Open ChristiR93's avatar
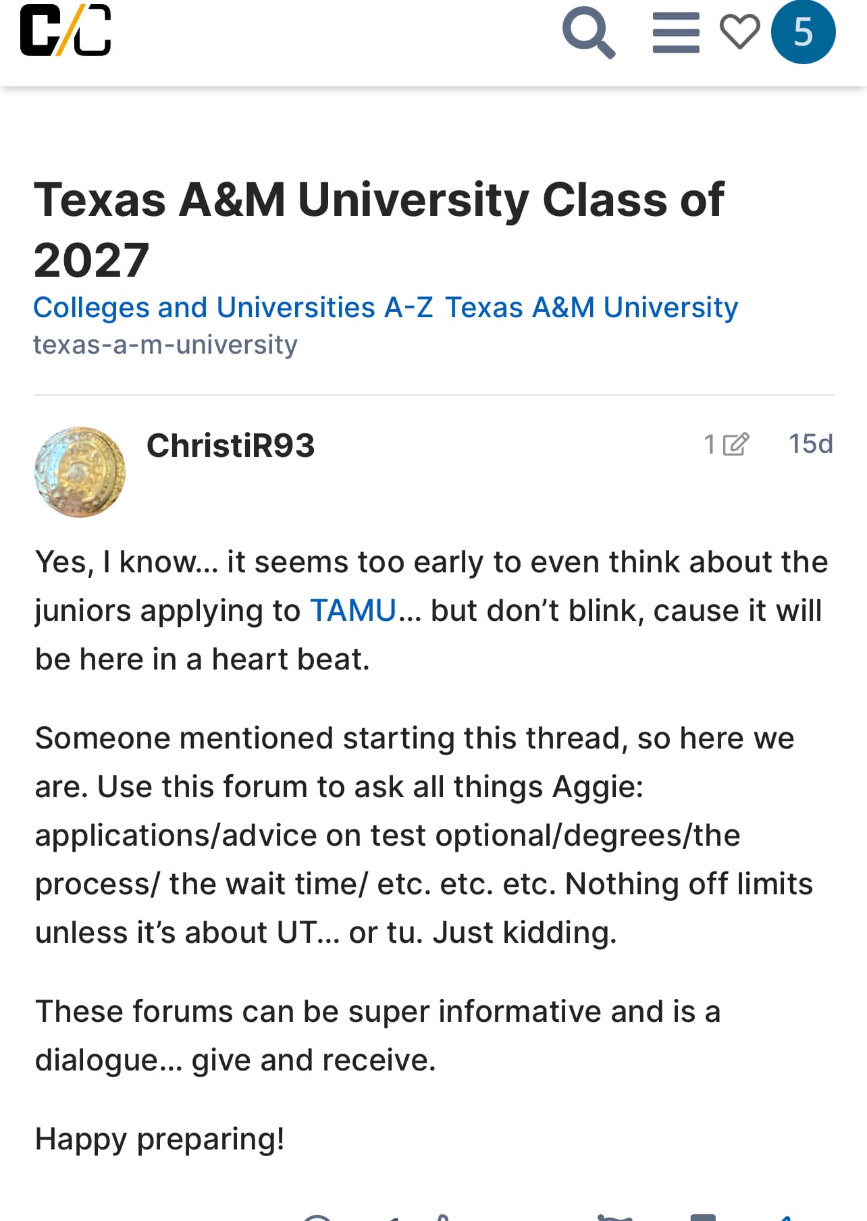The image size is (867, 1221). (80, 472)
